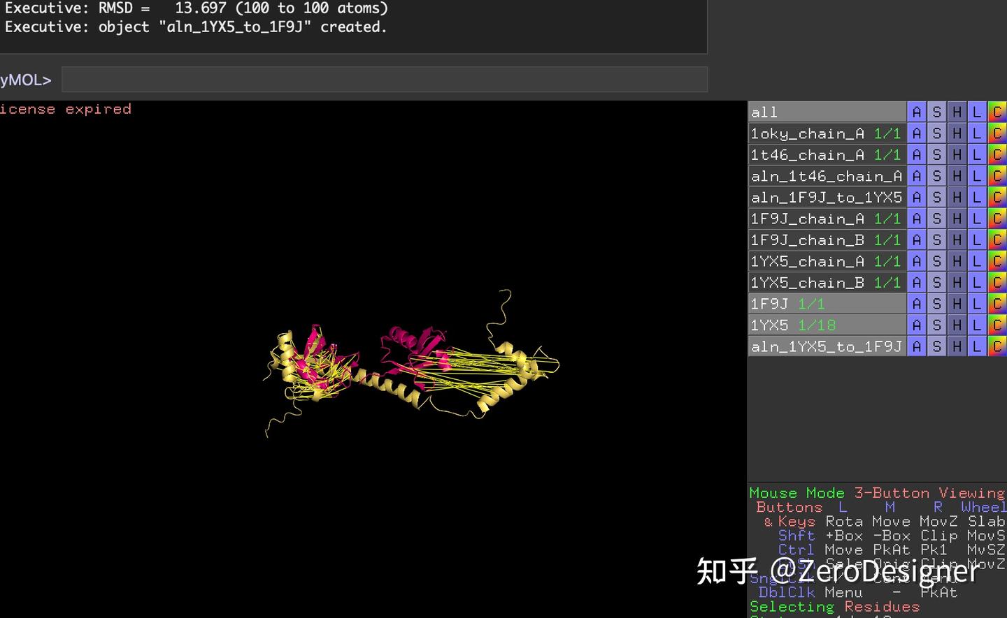Image resolution: width=1007 pixels, height=618 pixels.
Task: Click the Show button for 1YX5_chain_B
Action: click(x=936, y=282)
